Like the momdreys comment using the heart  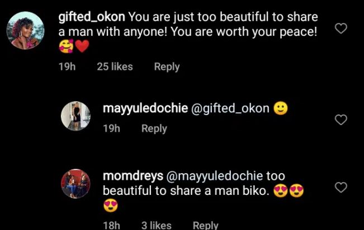pos(341,188)
